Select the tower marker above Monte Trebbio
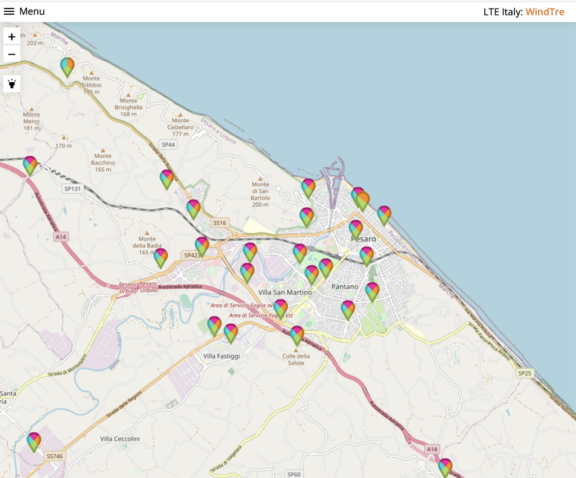This screenshot has height=478, width=576. tap(67, 67)
